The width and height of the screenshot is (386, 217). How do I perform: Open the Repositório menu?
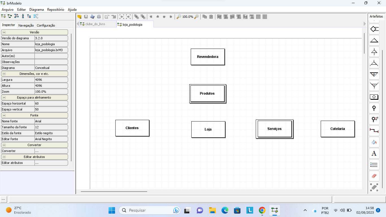pos(56,9)
